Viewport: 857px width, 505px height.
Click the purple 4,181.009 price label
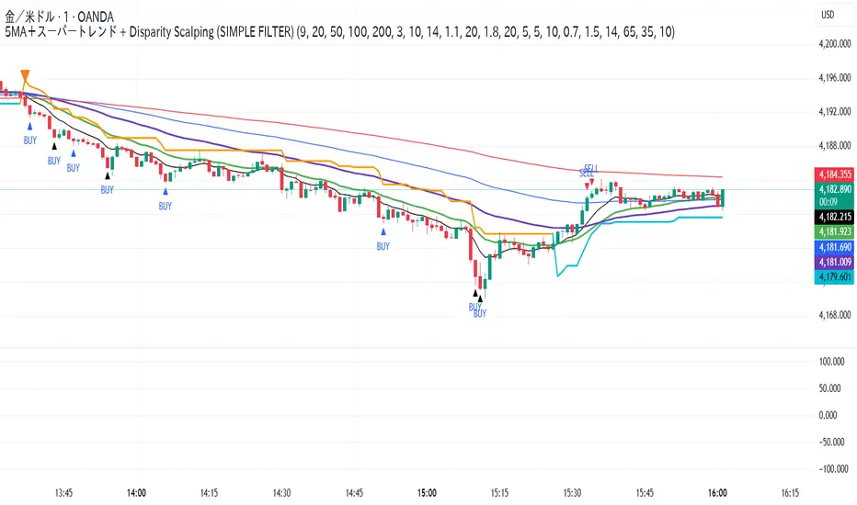834,262
